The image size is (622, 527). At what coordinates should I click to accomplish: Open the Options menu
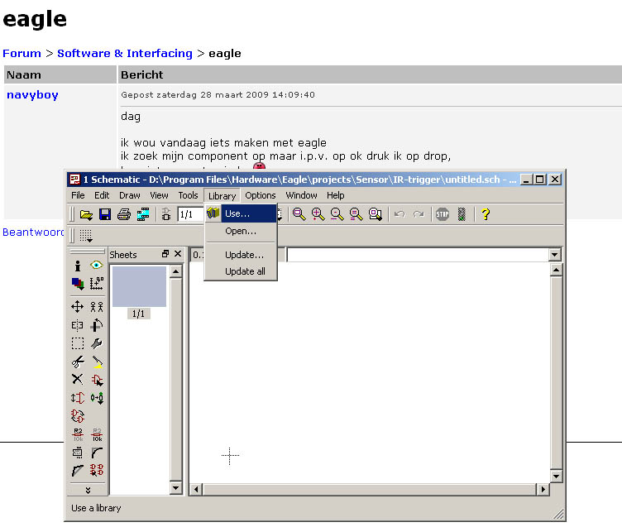(260, 195)
